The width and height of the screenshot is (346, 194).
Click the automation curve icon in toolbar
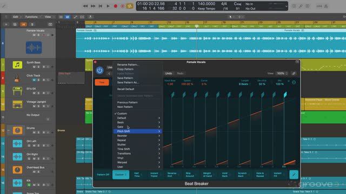coord(76,17)
